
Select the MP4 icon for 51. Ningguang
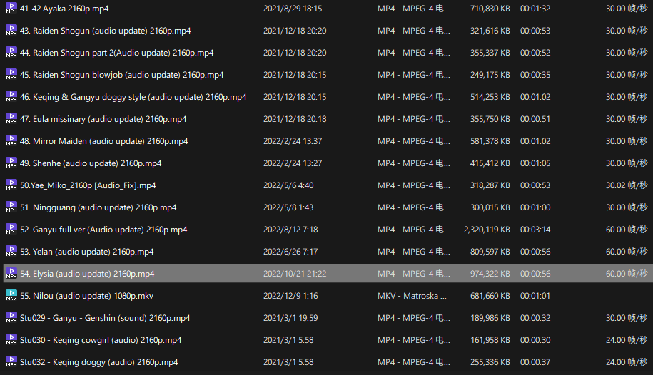click(x=11, y=207)
